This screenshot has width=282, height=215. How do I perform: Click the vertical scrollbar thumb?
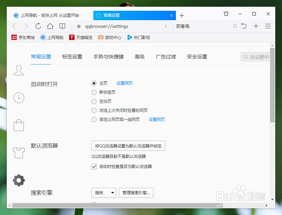coord(272,85)
